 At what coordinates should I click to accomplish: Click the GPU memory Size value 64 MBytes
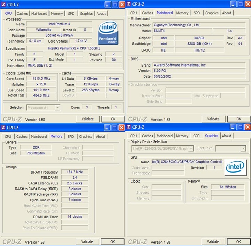tap(228, 187)
